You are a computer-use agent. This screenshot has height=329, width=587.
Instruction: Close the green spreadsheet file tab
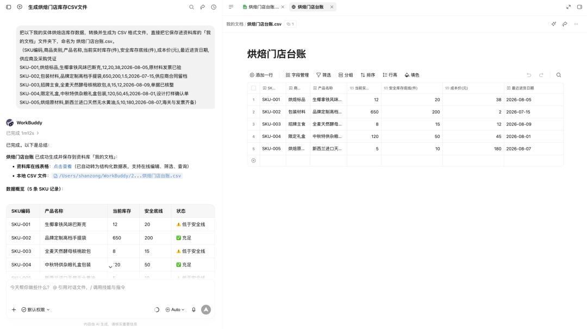pyautogui.click(x=283, y=7)
